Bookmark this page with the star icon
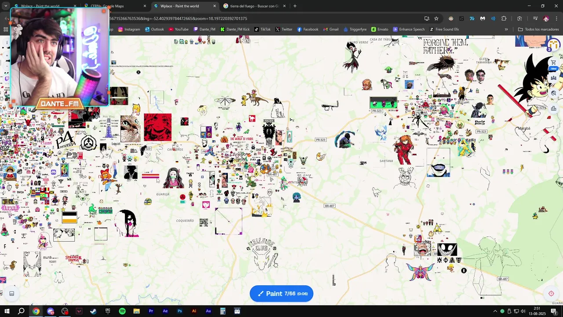 tap(436, 18)
